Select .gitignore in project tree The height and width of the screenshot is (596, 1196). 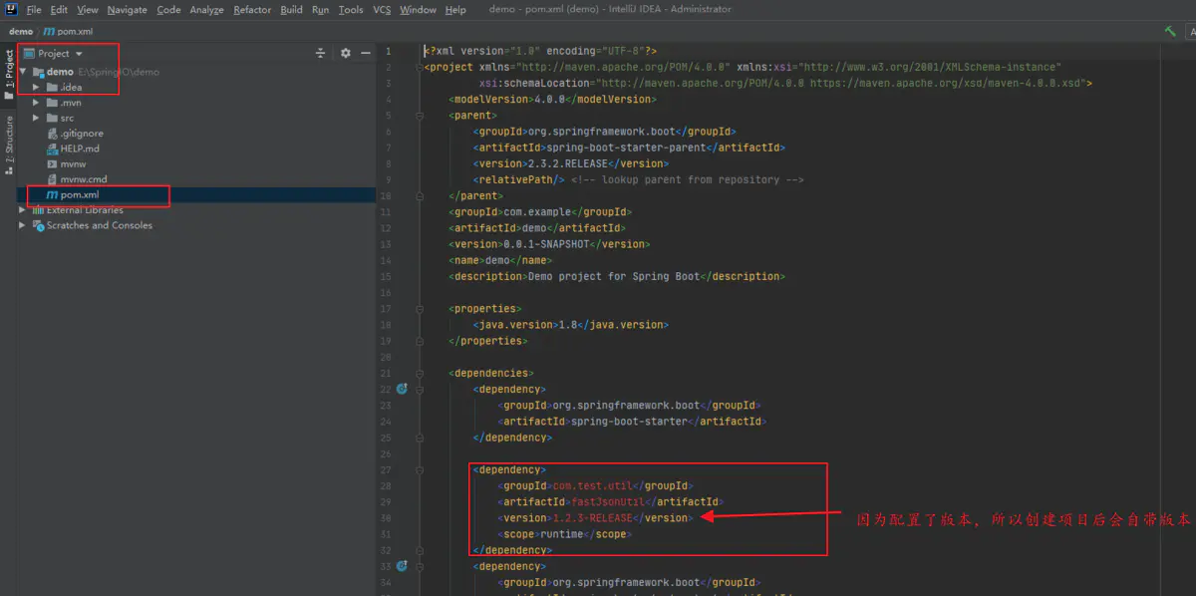(82, 134)
